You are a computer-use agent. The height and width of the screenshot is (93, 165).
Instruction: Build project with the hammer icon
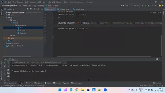click(127, 6)
